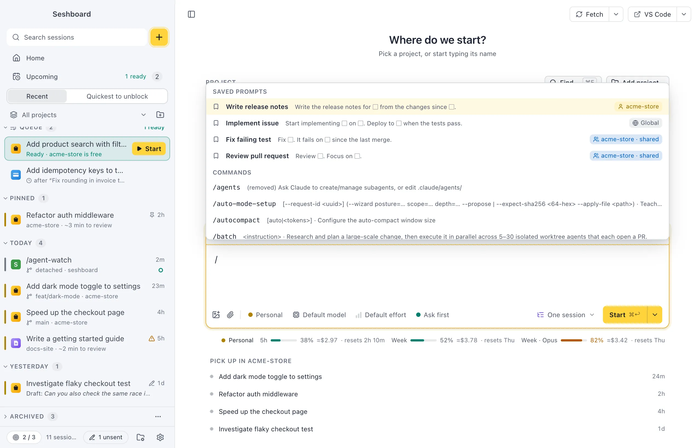The image size is (700, 448).
Task: Switch to Quickest to unblock
Action: (x=117, y=96)
